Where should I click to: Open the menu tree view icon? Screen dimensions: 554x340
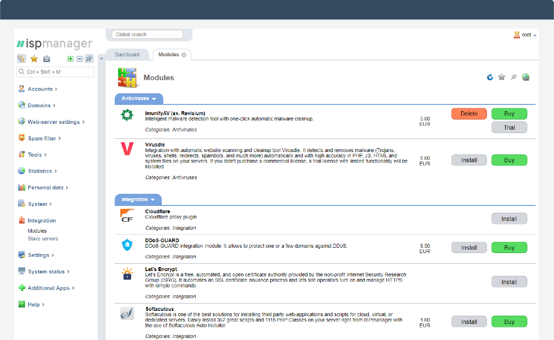pos(21,59)
